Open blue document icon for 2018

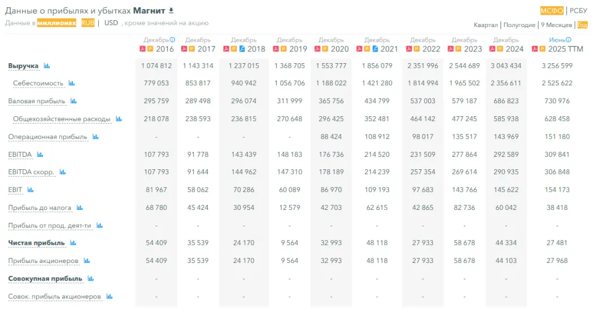point(242,49)
